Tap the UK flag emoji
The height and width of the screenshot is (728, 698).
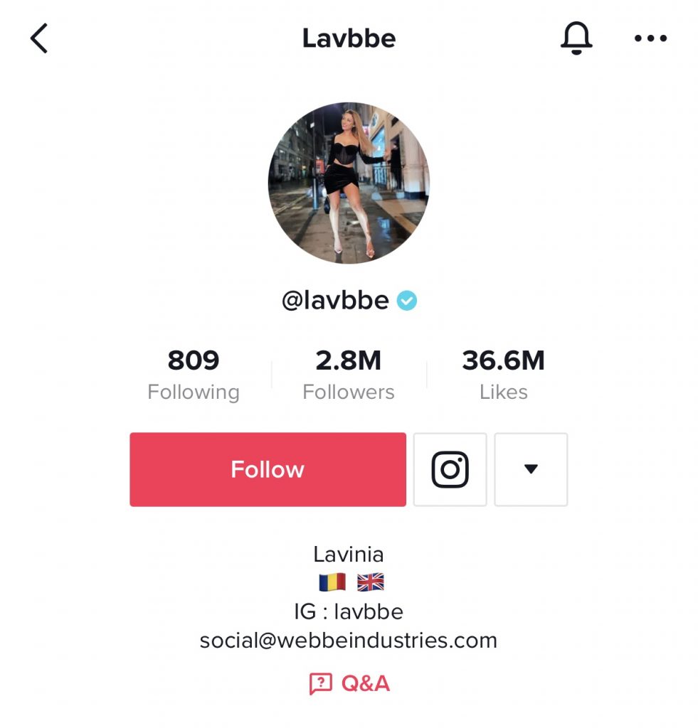coord(371,582)
